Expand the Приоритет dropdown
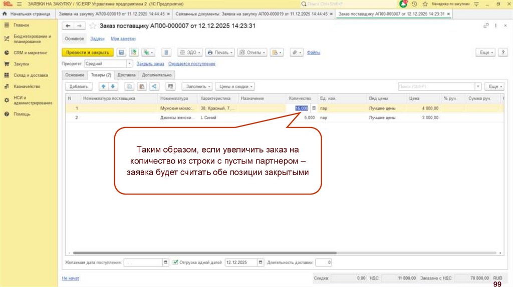This screenshot has height=287, width=513. (x=129, y=64)
